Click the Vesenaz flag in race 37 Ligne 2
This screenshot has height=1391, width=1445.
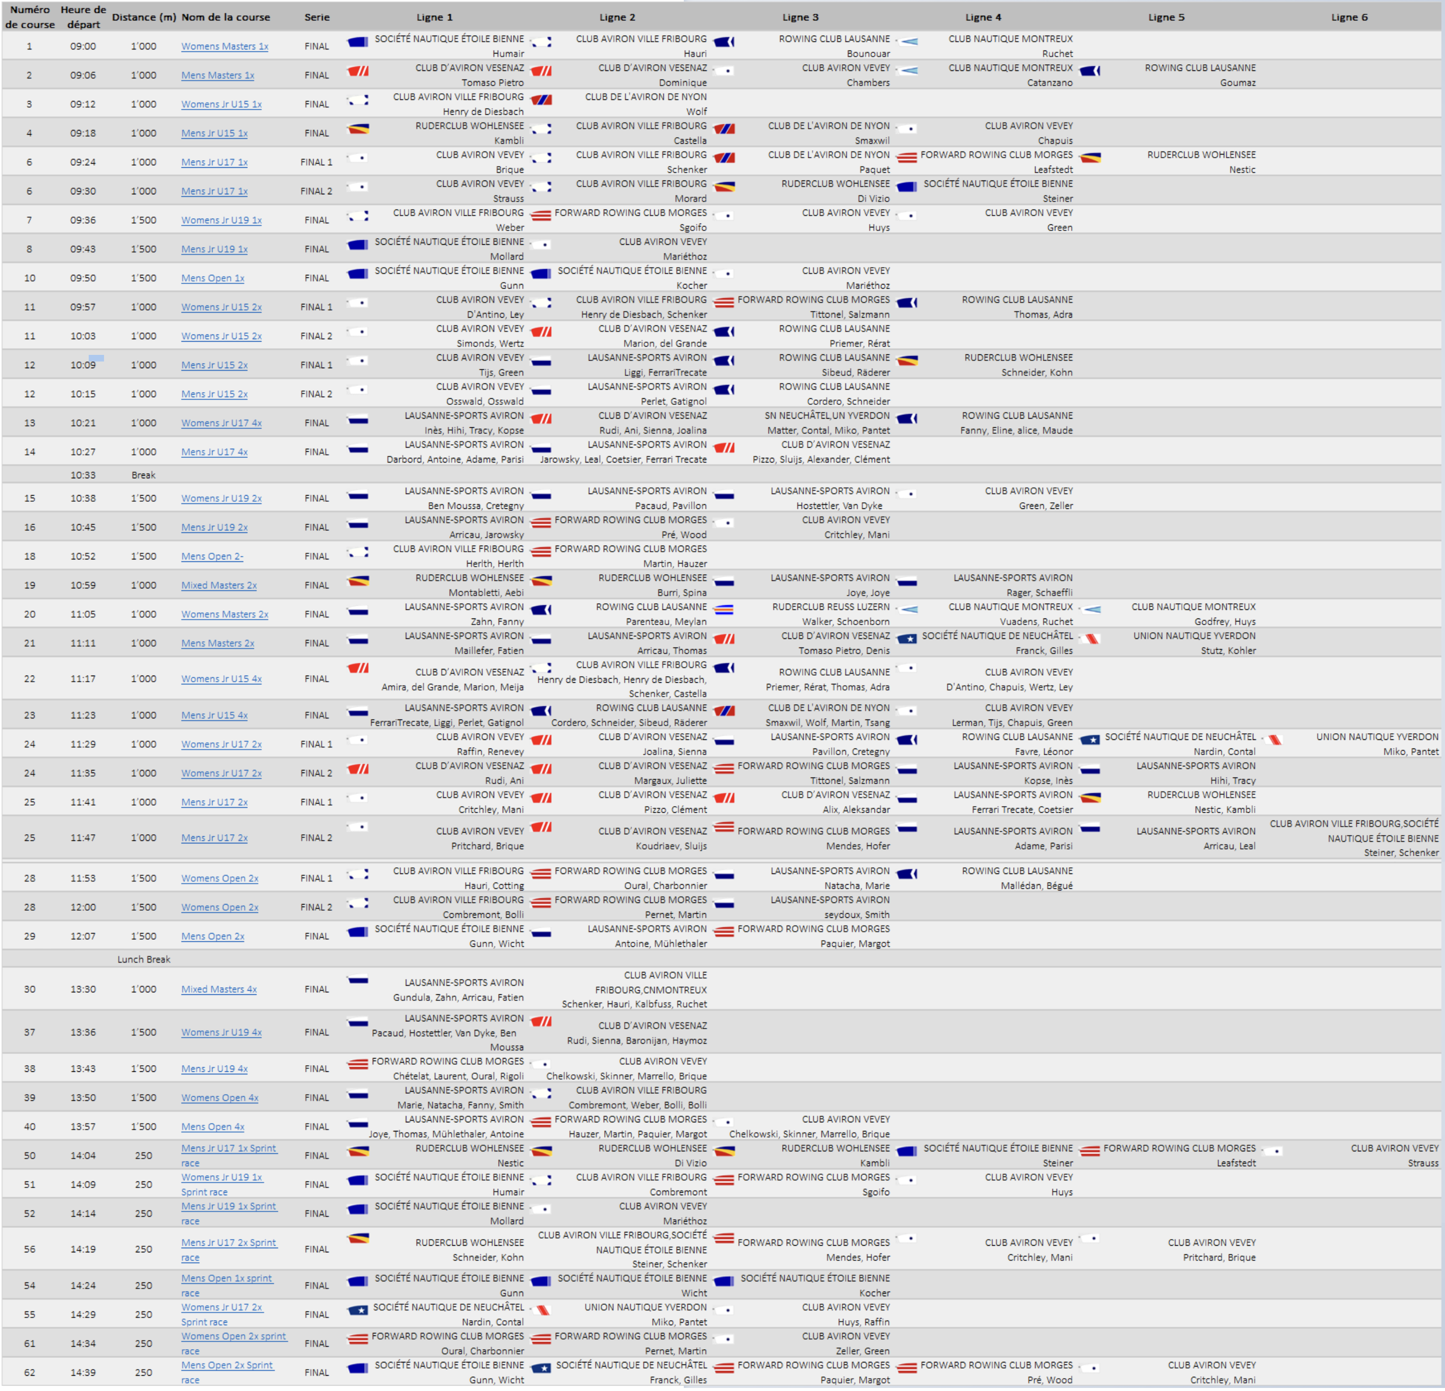tap(540, 1022)
